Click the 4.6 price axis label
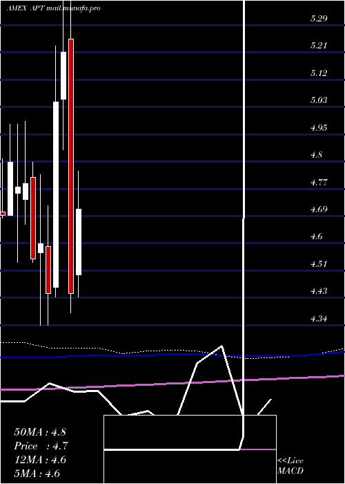The image size is (345, 484). tap(317, 236)
